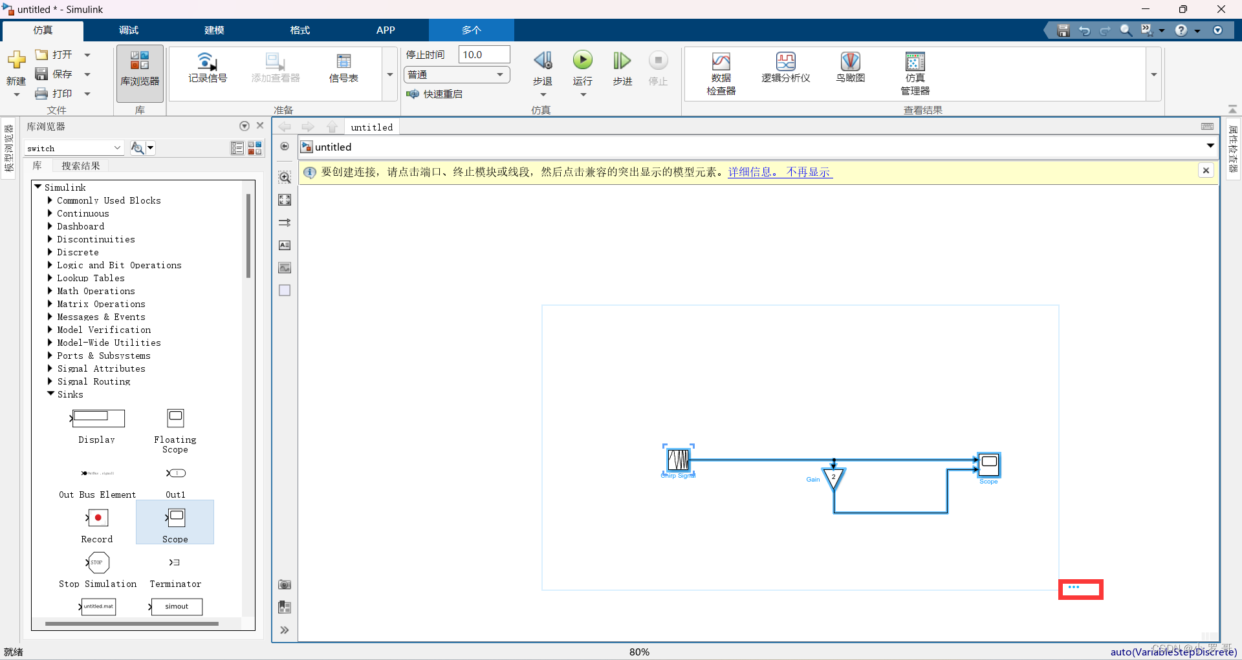Click the undo arrow in quick access bar

pyautogui.click(x=1084, y=30)
